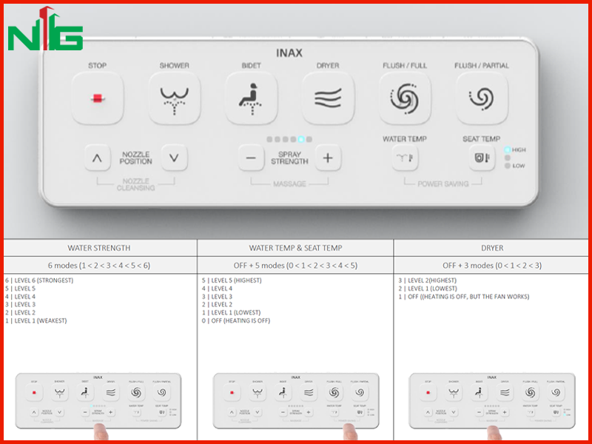Open the remote thumbnail under WATER TEMP & SEAT TEMP

pos(296,401)
